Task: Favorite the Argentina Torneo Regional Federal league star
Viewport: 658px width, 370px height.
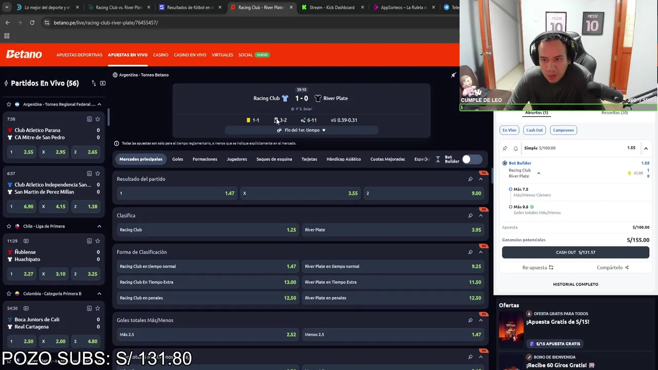Action: coord(9,104)
